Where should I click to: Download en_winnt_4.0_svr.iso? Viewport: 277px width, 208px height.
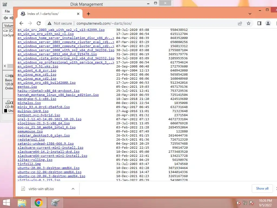click(37, 71)
